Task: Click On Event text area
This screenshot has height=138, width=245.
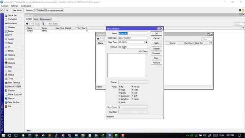Action: [127, 65]
